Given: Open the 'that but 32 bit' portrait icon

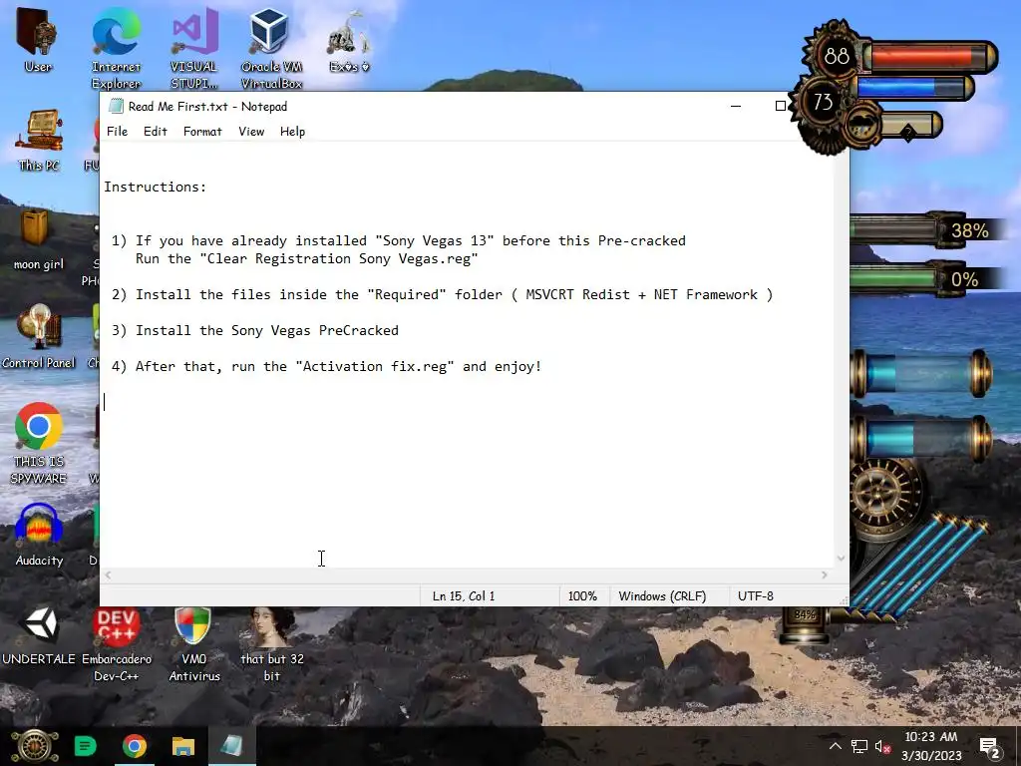Looking at the screenshot, I should coord(271,645).
